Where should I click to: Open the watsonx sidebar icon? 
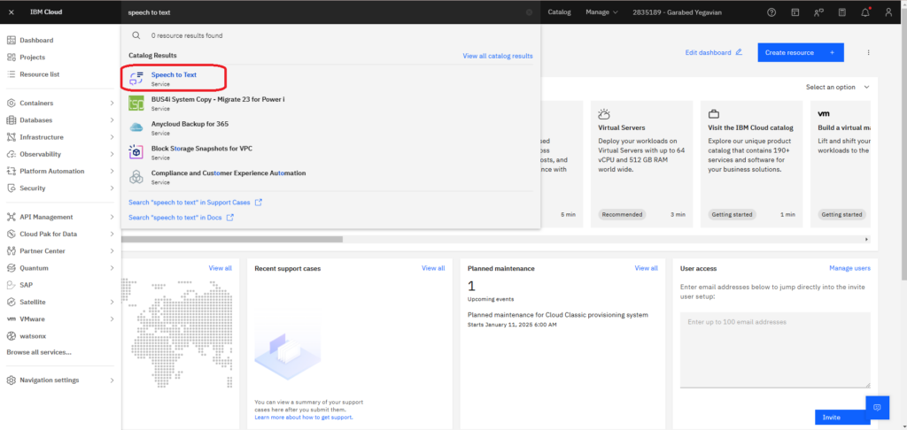pyautogui.click(x=11, y=336)
